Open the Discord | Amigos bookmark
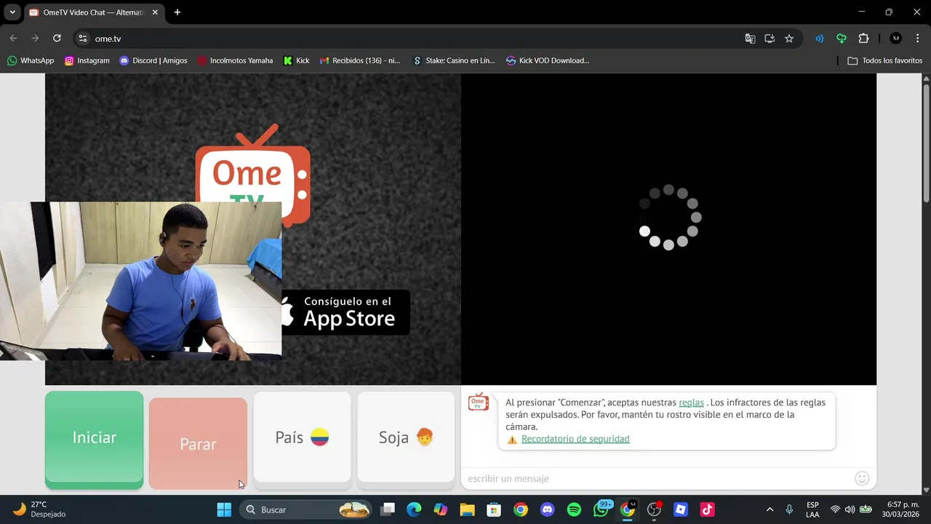 click(153, 60)
